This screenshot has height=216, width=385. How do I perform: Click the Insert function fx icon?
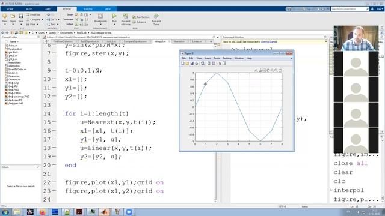tap(82, 14)
